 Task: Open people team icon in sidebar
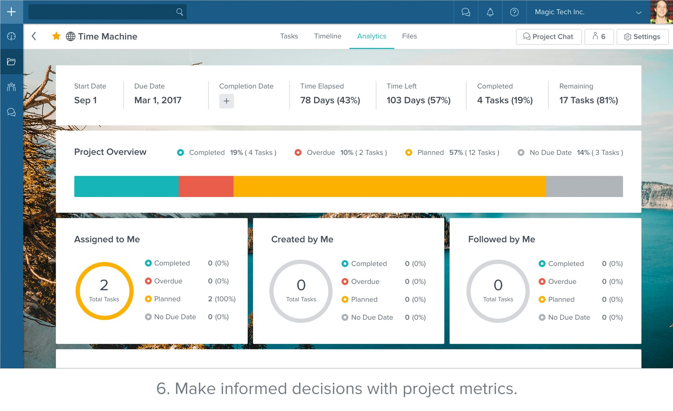(11, 87)
